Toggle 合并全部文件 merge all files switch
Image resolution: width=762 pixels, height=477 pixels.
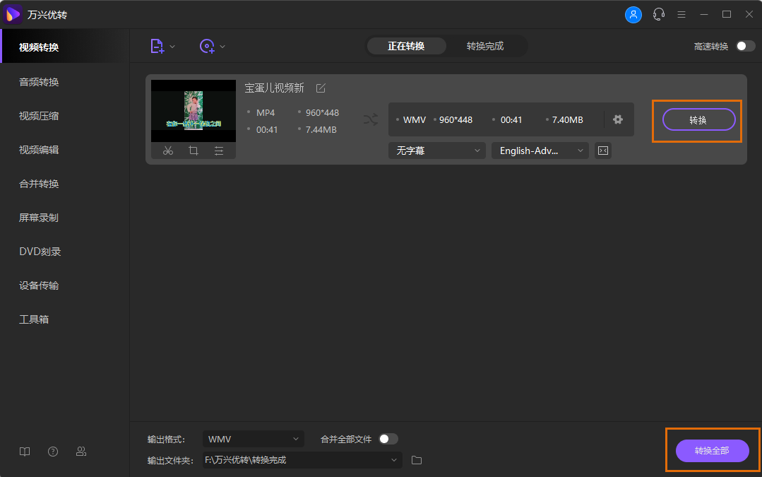point(388,439)
